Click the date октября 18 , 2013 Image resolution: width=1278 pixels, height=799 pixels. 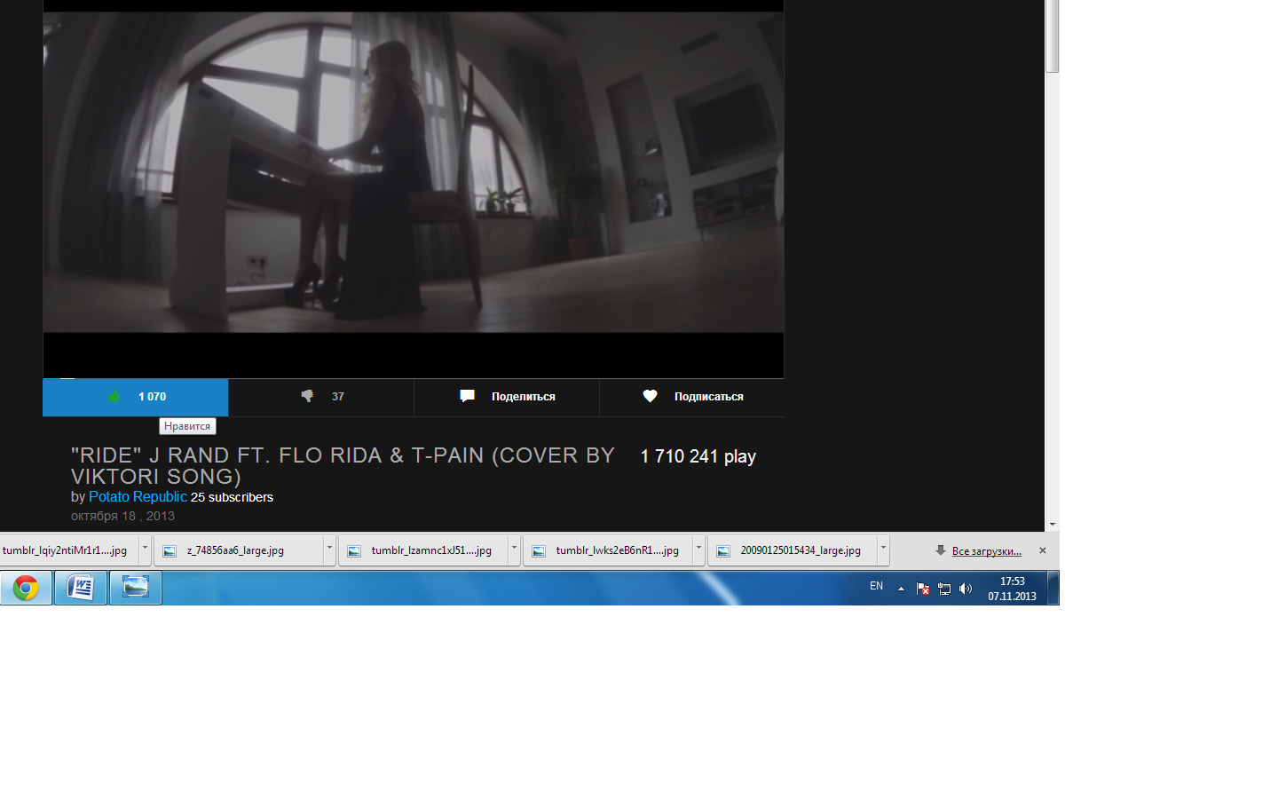[122, 516]
